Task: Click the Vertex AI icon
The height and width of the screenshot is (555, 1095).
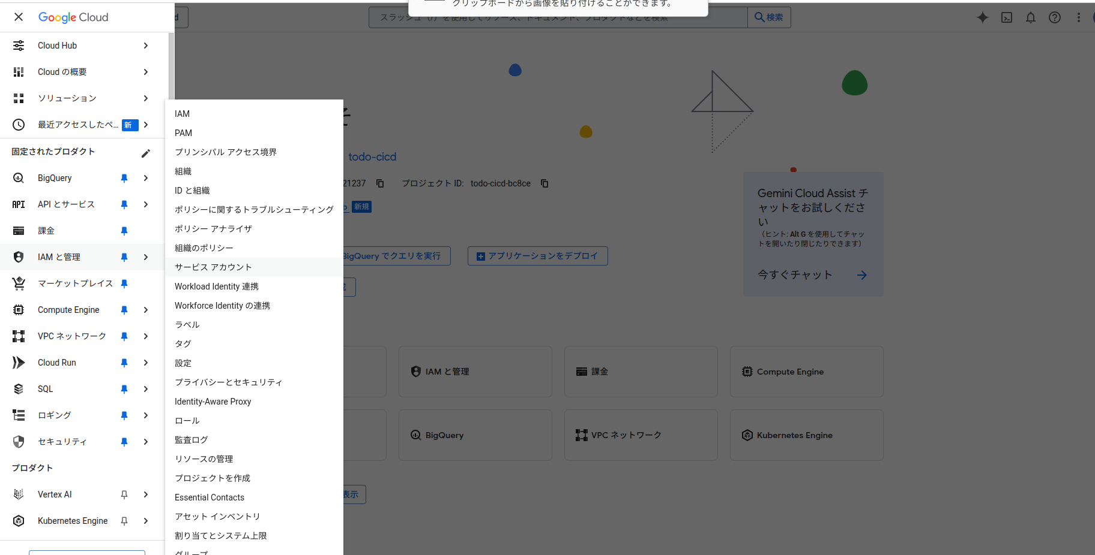Action: point(19,494)
